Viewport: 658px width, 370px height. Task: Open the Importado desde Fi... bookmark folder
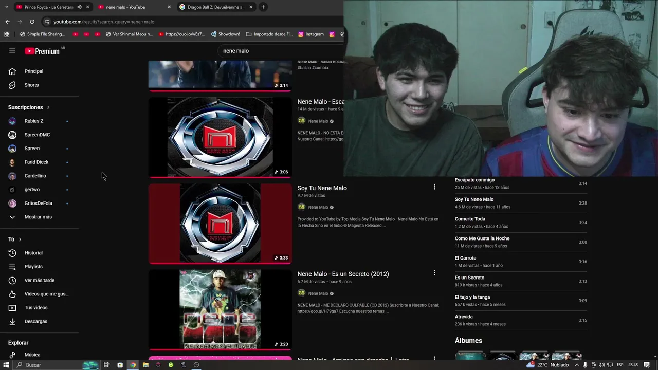coord(269,34)
